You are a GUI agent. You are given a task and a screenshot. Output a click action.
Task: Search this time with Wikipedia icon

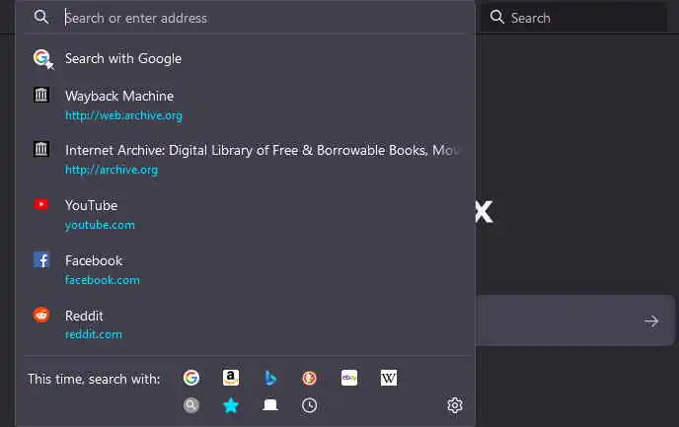click(389, 378)
